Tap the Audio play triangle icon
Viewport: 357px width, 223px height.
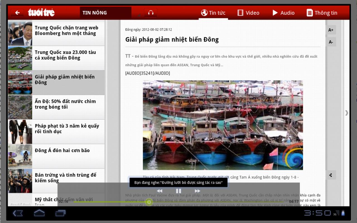pyautogui.click(x=275, y=13)
